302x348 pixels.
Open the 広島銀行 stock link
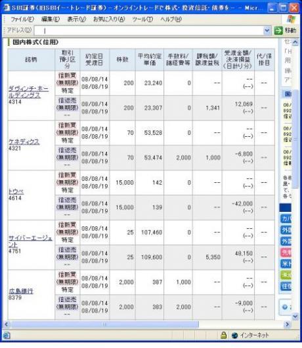click(21, 291)
